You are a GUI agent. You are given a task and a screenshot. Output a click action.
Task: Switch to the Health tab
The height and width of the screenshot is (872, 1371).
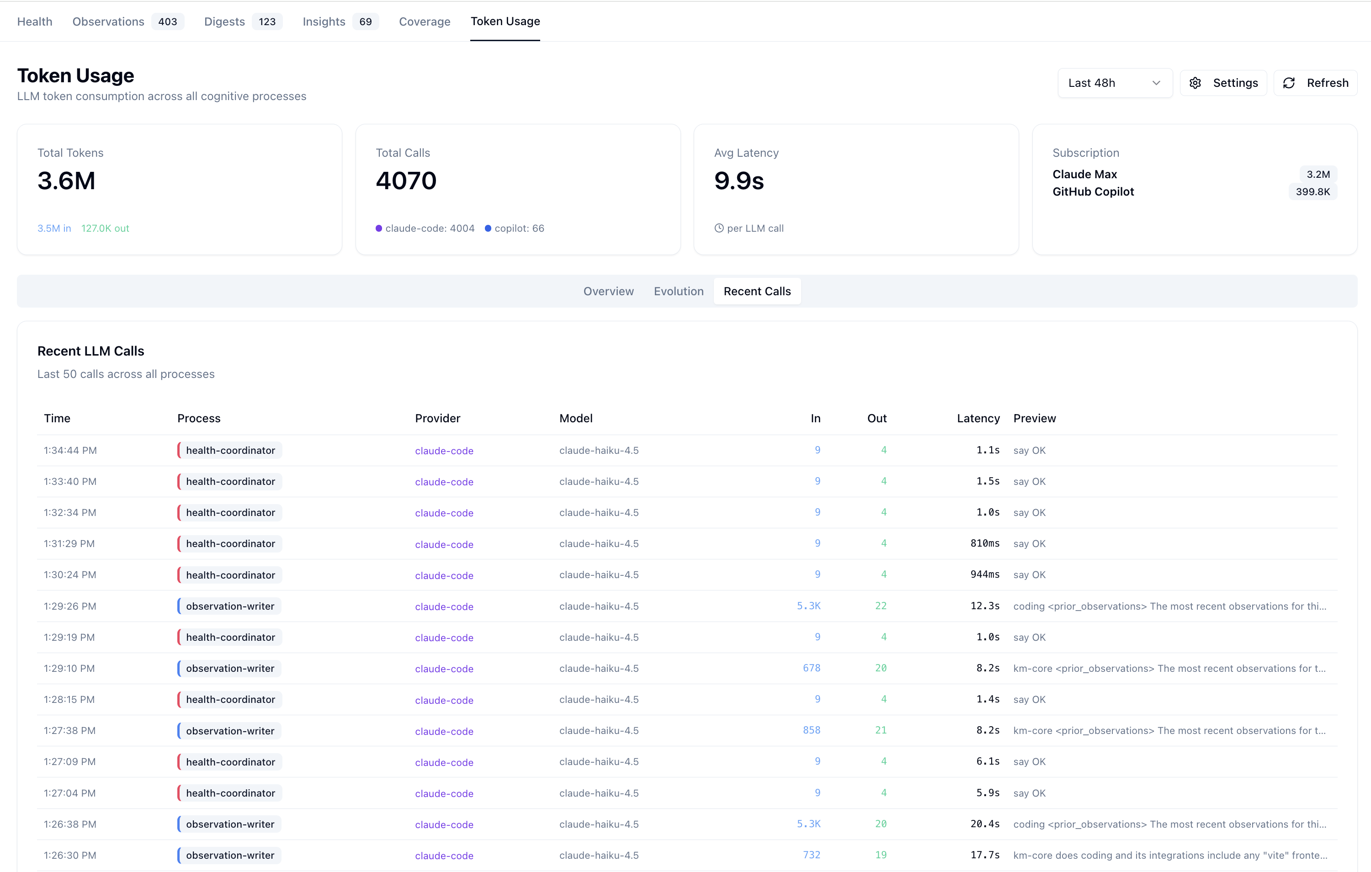tap(35, 21)
